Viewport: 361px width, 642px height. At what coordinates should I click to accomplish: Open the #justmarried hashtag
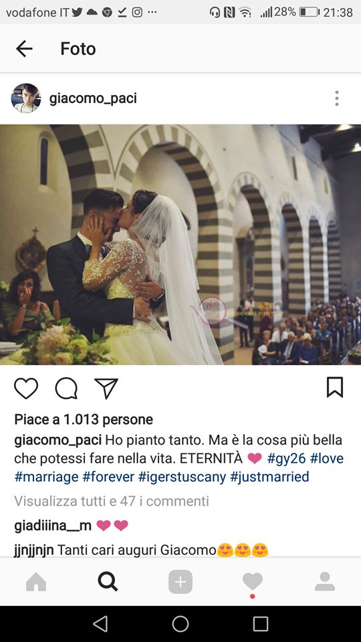(269, 477)
